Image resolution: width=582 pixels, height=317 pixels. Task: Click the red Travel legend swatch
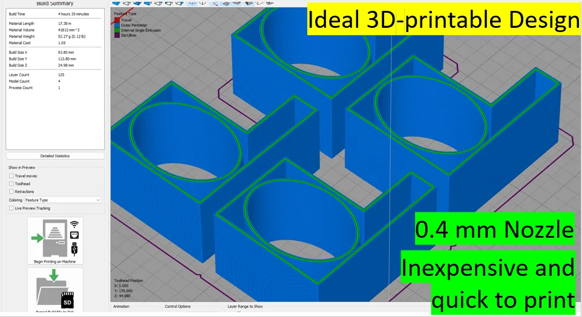(117, 20)
